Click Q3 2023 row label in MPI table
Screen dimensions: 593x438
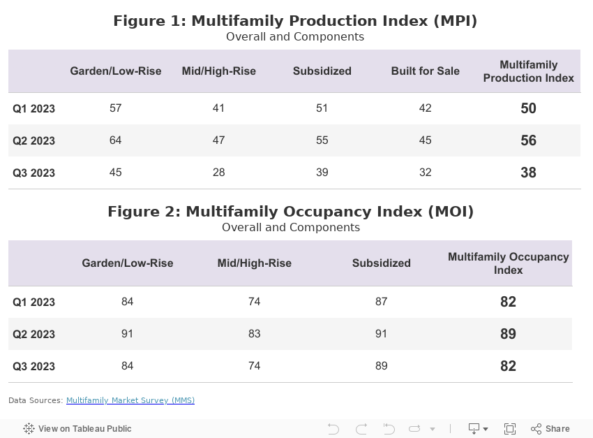pos(34,173)
